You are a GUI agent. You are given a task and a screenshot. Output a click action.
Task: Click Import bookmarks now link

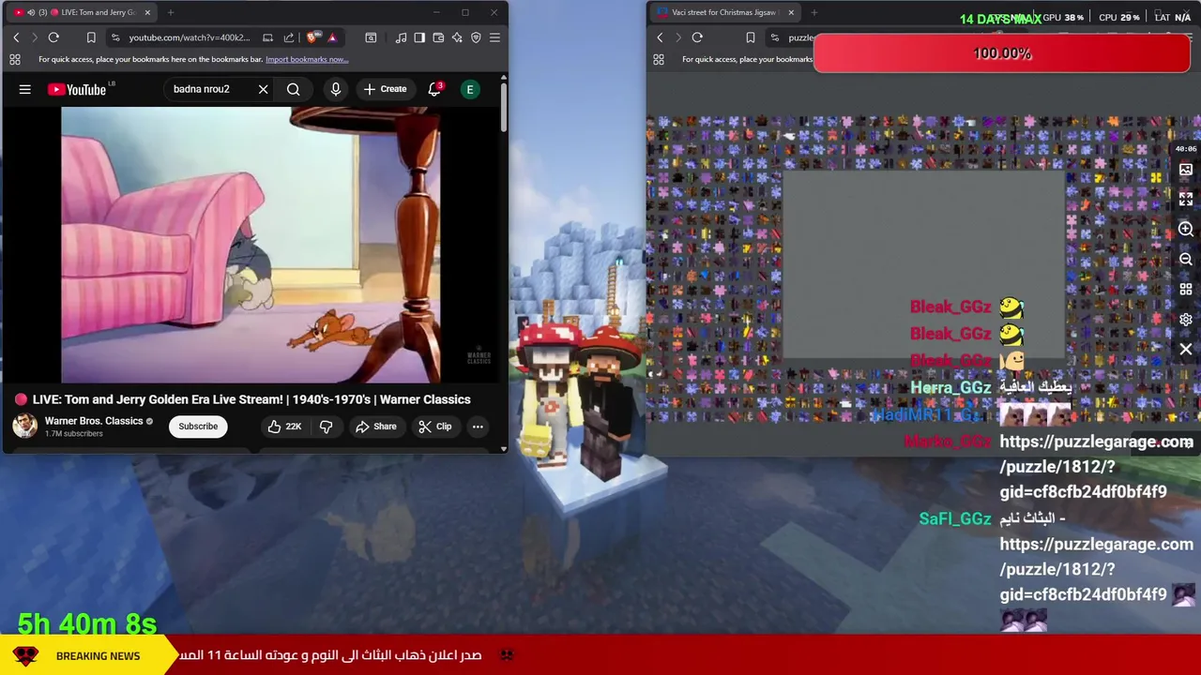click(x=307, y=59)
